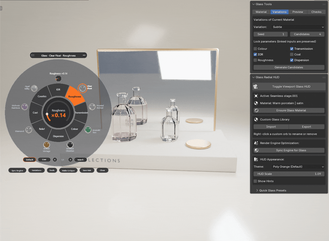Go to next orb page arrow
Viewport: 329px width, 241px height.
point(70,160)
